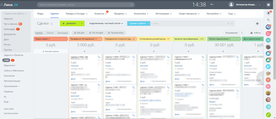
Task: Remove the Сделки в работе filter tag
Action: coord(149,23)
